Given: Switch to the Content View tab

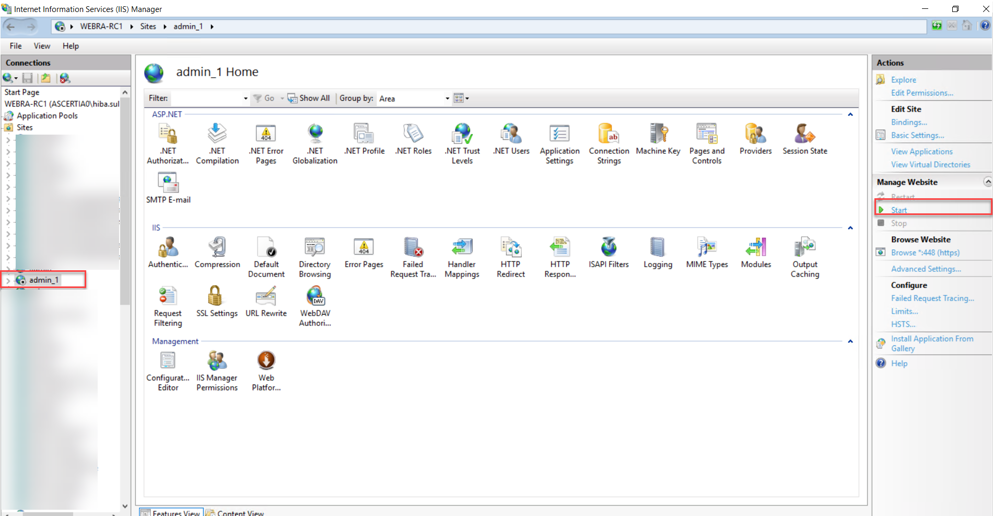Looking at the screenshot, I should pos(235,512).
